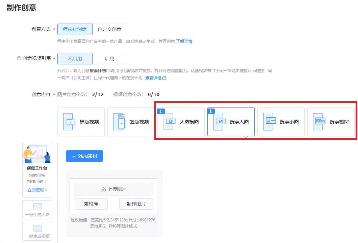Enable video reference with 启用
The height and width of the screenshot is (243, 358).
[109, 59]
